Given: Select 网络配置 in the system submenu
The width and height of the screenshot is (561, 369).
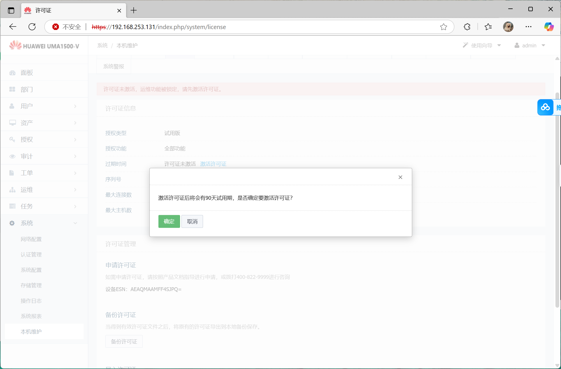Looking at the screenshot, I should (x=31, y=239).
